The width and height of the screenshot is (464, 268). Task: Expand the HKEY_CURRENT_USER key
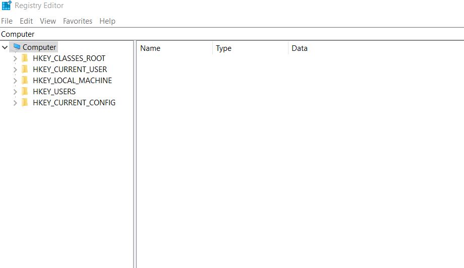click(x=15, y=70)
